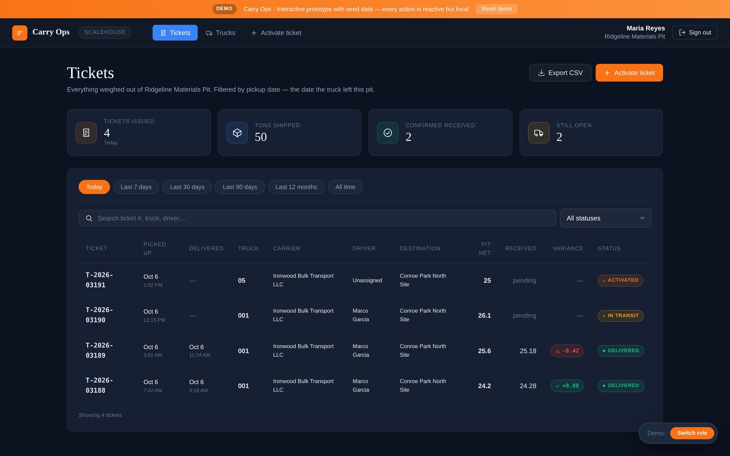Filter tickets to Last 90 days
This screenshot has height=456, width=730.
(240, 187)
